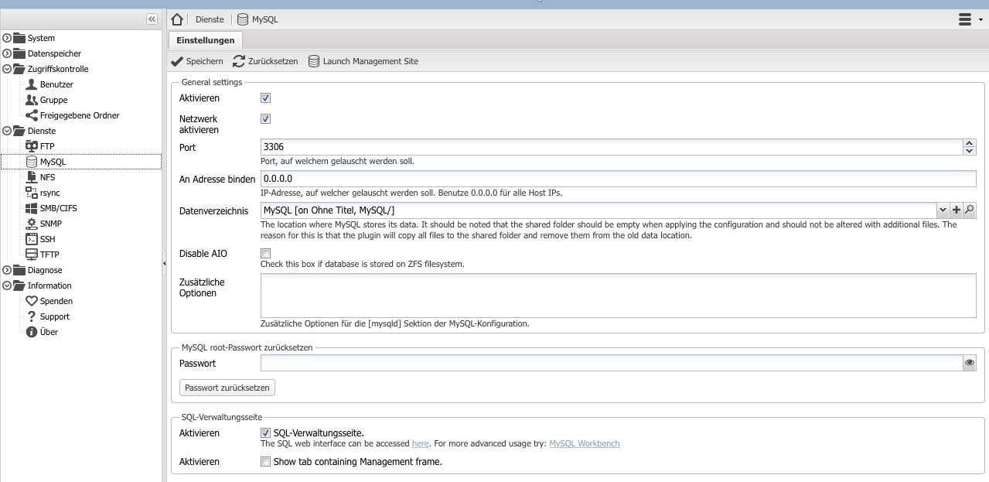Go to the home icon in the breadcrumb

pos(178,19)
